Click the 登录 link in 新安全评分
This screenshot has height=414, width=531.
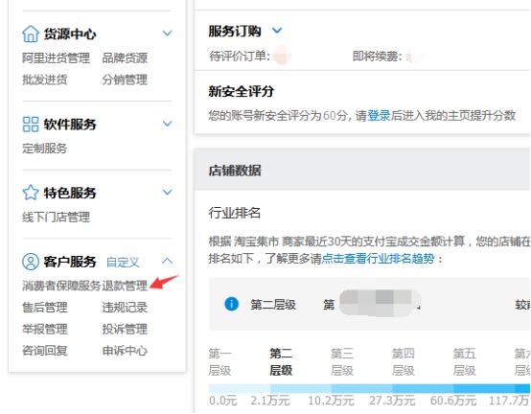[x=379, y=115]
